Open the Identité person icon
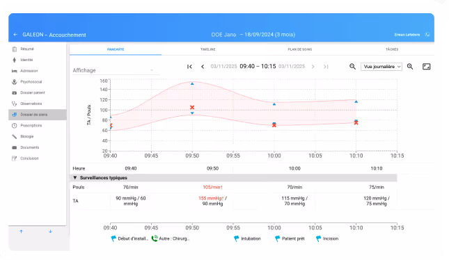Image resolution: width=449 pixels, height=260 pixels. point(15,60)
